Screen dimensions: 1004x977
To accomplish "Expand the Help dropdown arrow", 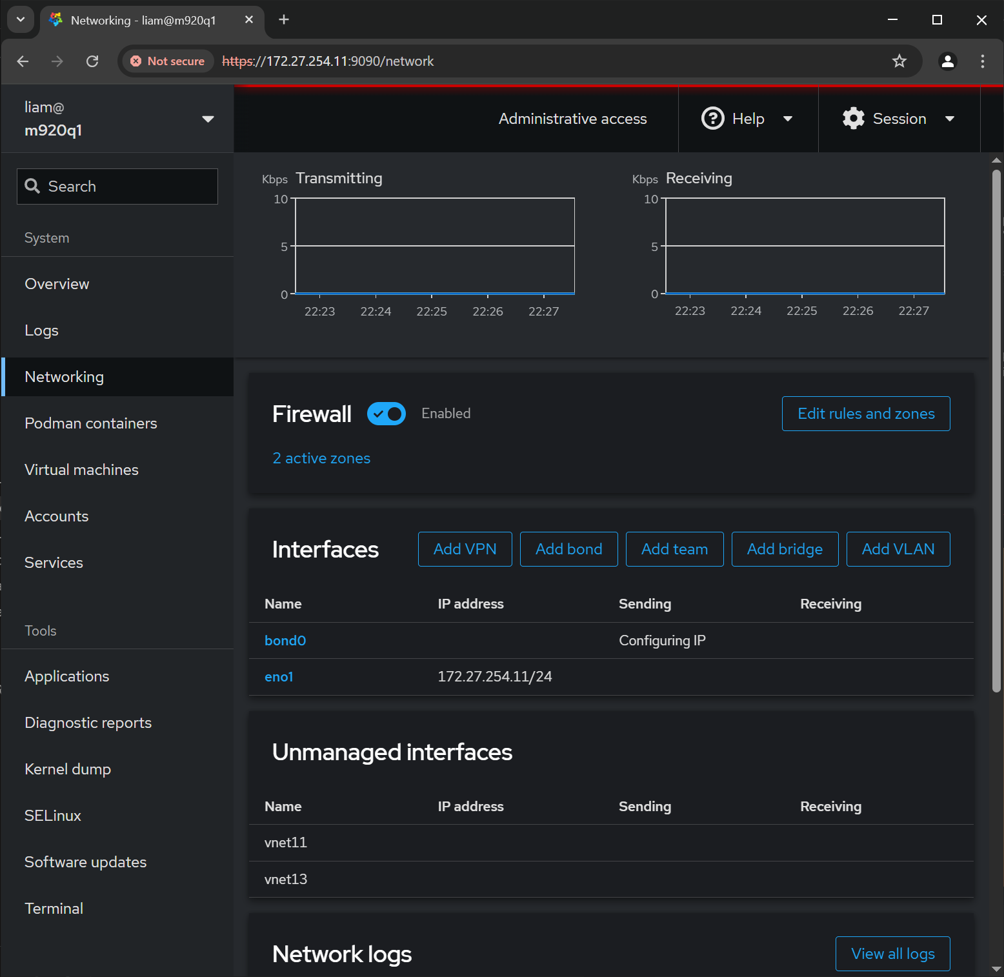I will coord(787,119).
